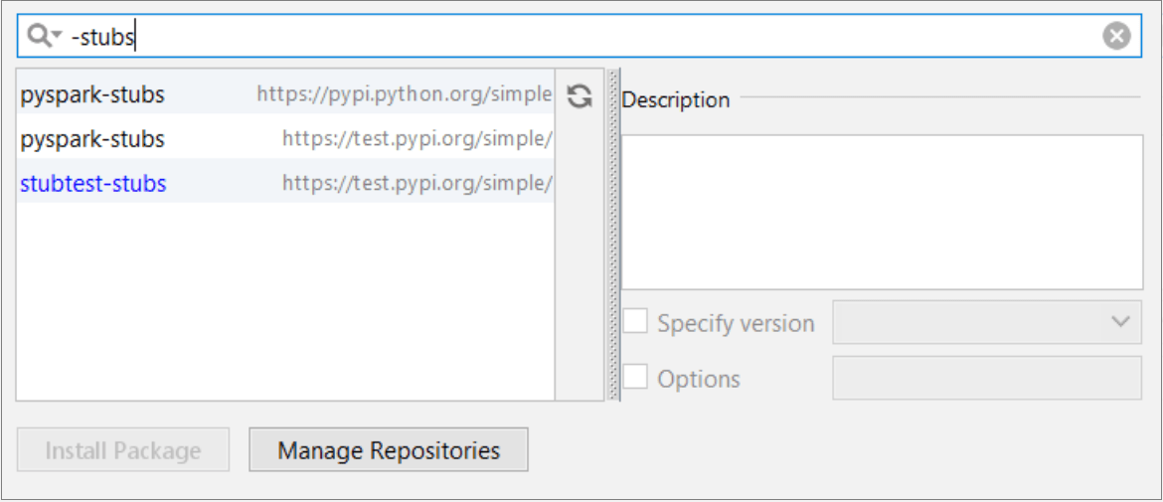Click the test.pypi.org URL beside pyspark-stubs
1163x502 pixels.
(416, 139)
